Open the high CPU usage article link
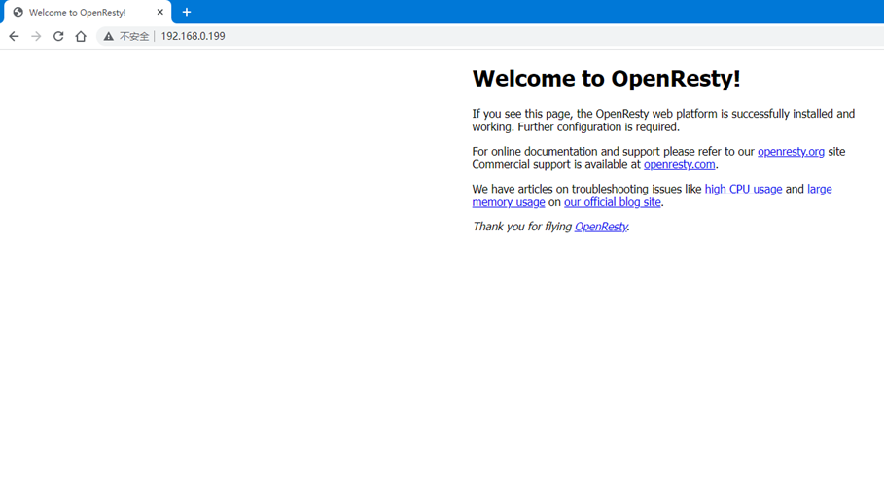 pyautogui.click(x=743, y=189)
